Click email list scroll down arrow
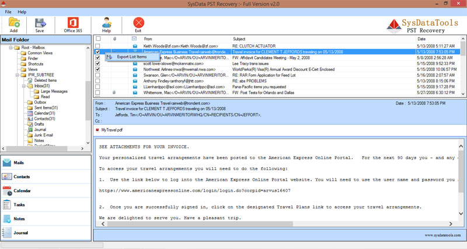 pyautogui.click(x=463, y=94)
